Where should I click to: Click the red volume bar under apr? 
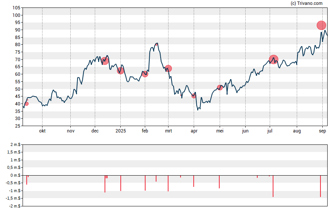[x=194, y=181]
